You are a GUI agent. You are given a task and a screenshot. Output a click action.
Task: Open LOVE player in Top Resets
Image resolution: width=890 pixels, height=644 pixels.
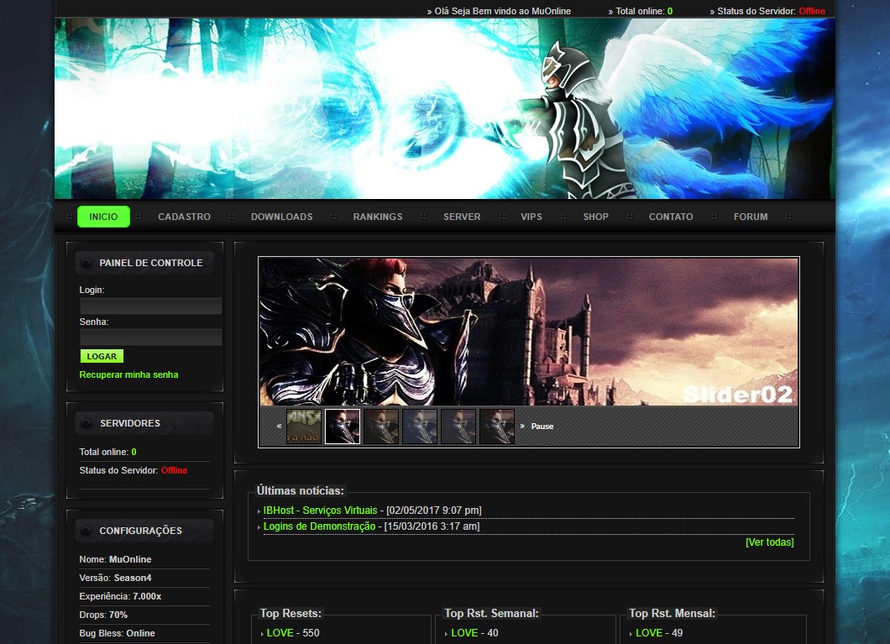click(x=280, y=632)
